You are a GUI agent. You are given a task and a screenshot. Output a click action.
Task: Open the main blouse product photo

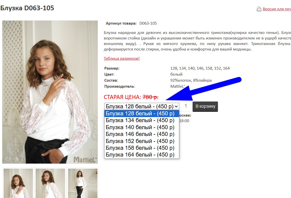50,92
